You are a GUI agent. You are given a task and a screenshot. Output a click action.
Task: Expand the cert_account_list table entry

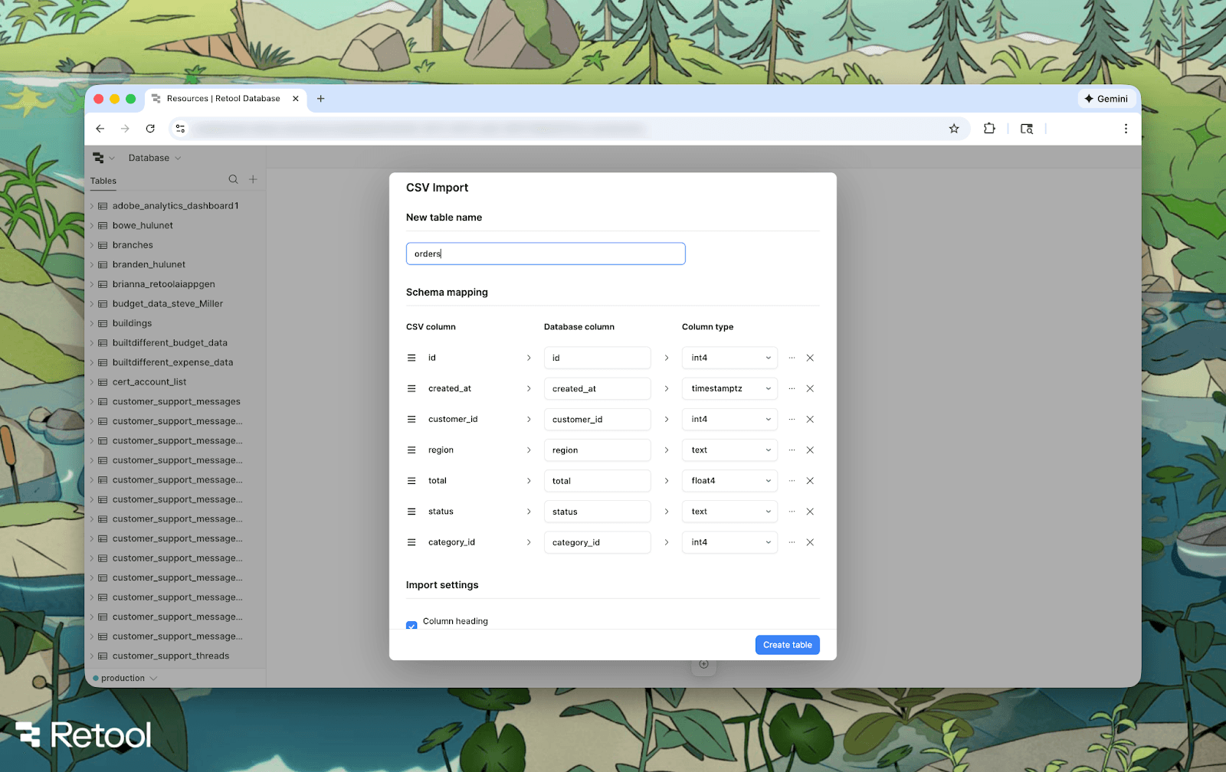pos(92,381)
